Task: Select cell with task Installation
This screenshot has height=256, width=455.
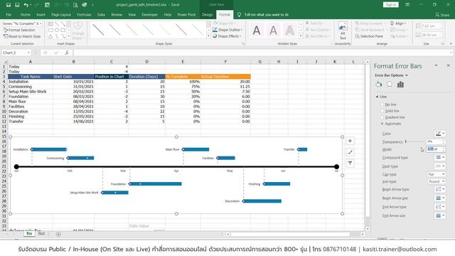Action: [30, 82]
